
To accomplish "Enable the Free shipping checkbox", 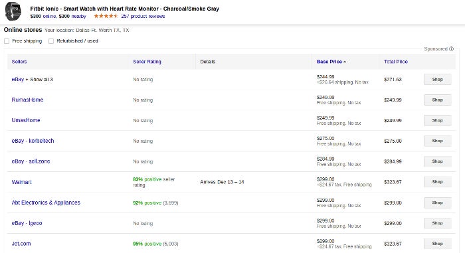I will click(7, 41).
